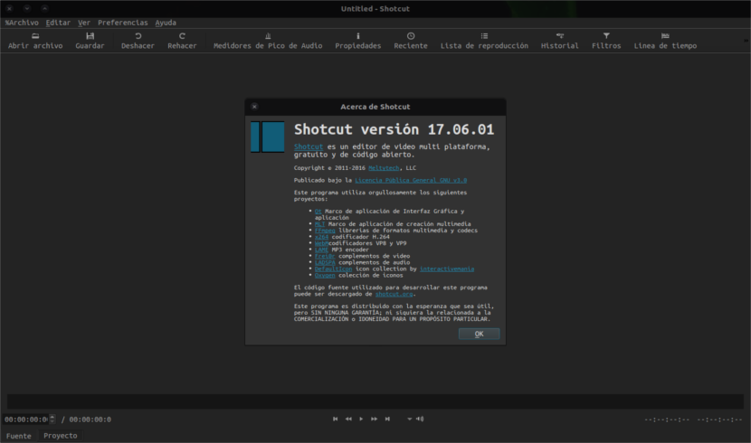Open the LADSPA audio plugins link
This screenshot has height=443, width=751.
325,263
